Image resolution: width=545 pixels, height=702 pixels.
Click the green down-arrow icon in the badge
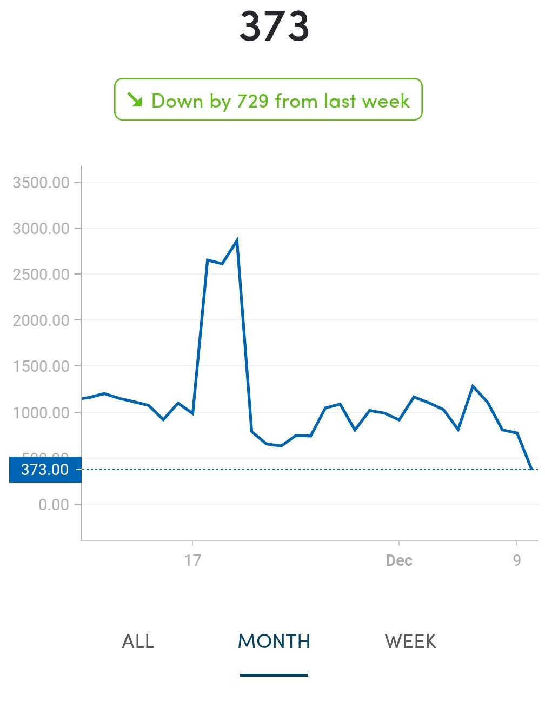pyautogui.click(x=135, y=99)
